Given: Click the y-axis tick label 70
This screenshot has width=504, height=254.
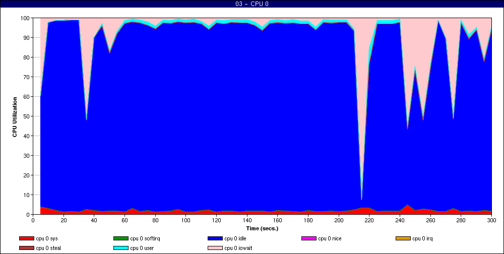Looking at the screenshot, I should click(27, 77).
